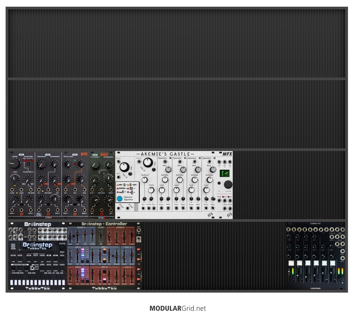
Task: Push the LFO A WAVE button
Action: [83, 261]
